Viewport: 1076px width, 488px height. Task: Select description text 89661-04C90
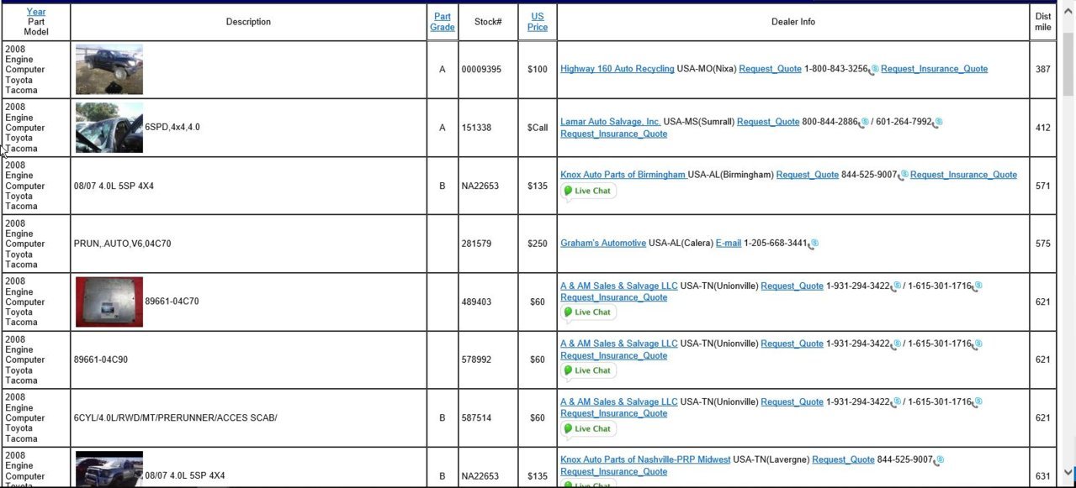(101, 359)
